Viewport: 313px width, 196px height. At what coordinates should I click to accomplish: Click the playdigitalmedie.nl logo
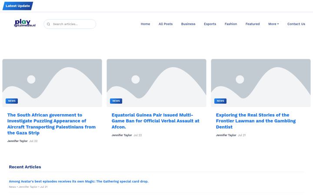tap(25, 23)
